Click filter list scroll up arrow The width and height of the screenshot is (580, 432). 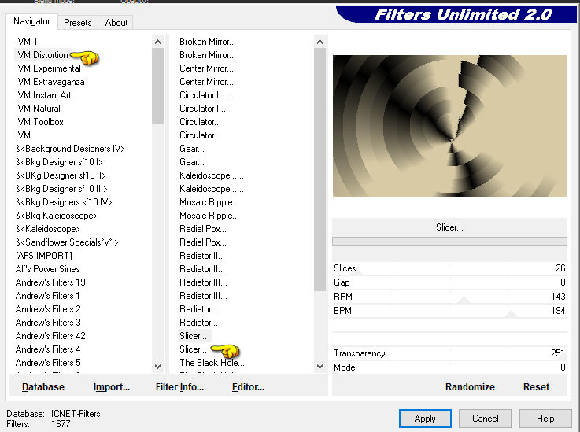click(320, 42)
